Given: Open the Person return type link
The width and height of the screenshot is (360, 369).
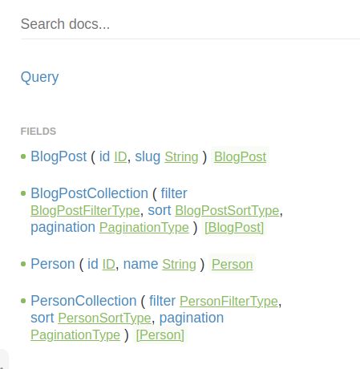Looking at the screenshot, I should click(233, 264).
